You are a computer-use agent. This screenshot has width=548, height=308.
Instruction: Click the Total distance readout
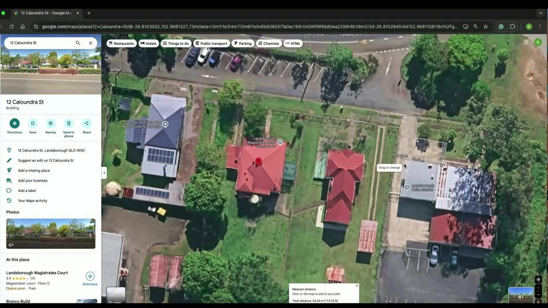point(315,301)
